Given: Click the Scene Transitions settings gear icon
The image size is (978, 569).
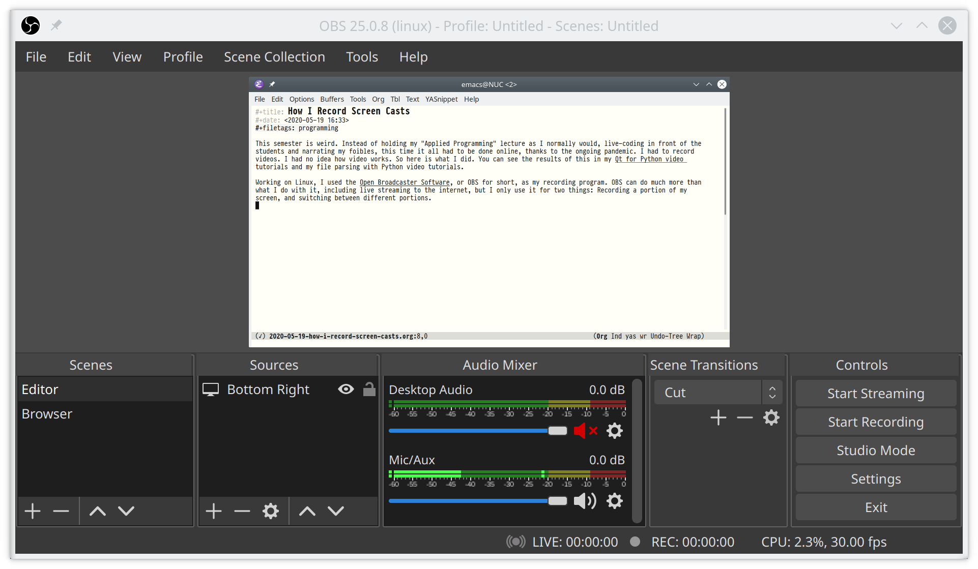Looking at the screenshot, I should (x=771, y=417).
